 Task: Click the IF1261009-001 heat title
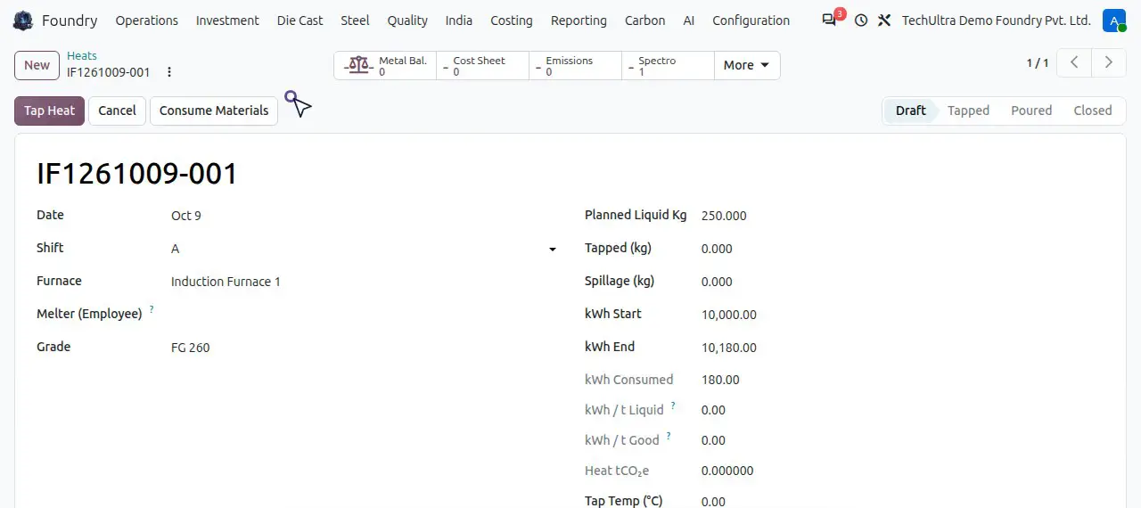click(137, 174)
